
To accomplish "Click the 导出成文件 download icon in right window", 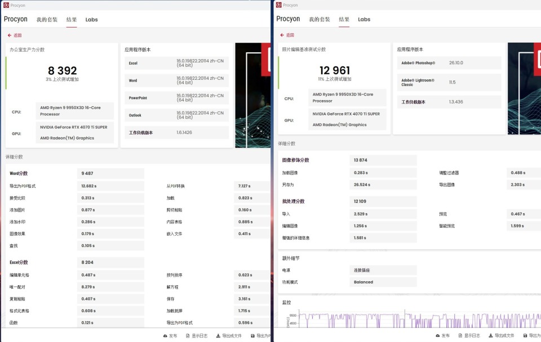I will pos(491,335).
